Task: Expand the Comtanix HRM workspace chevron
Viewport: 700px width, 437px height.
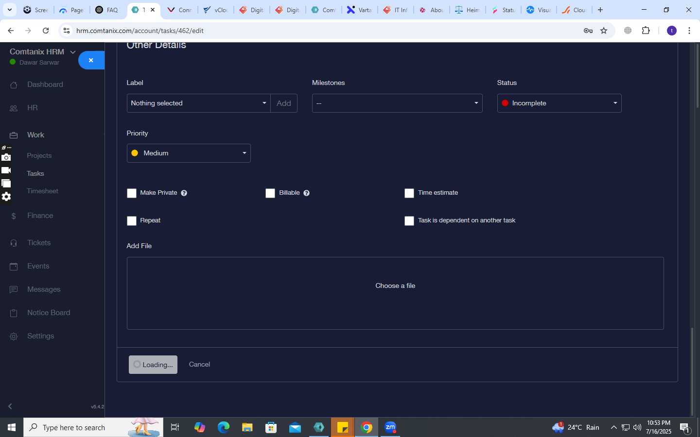Action: click(73, 52)
